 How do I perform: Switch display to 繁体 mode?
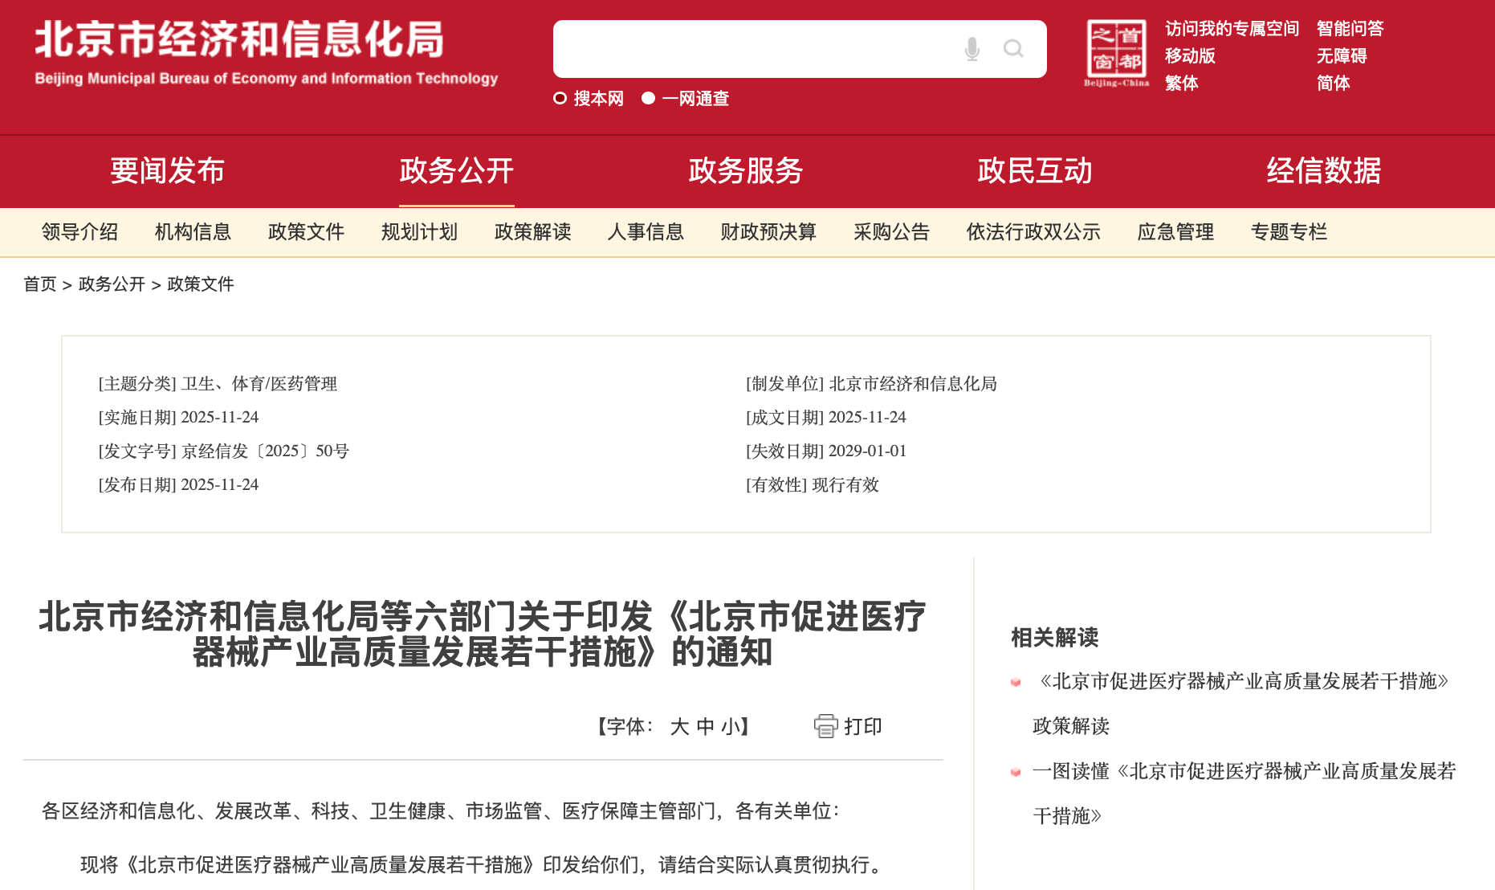[x=1180, y=83]
